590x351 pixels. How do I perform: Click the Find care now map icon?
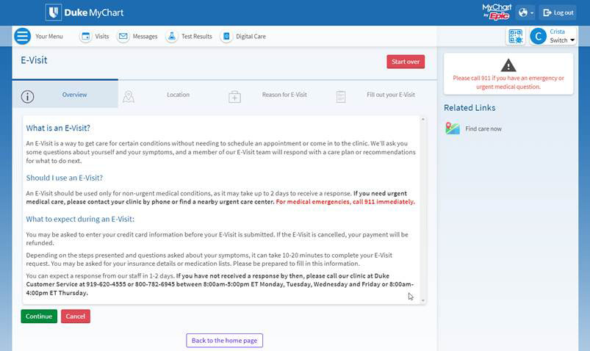(453, 129)
